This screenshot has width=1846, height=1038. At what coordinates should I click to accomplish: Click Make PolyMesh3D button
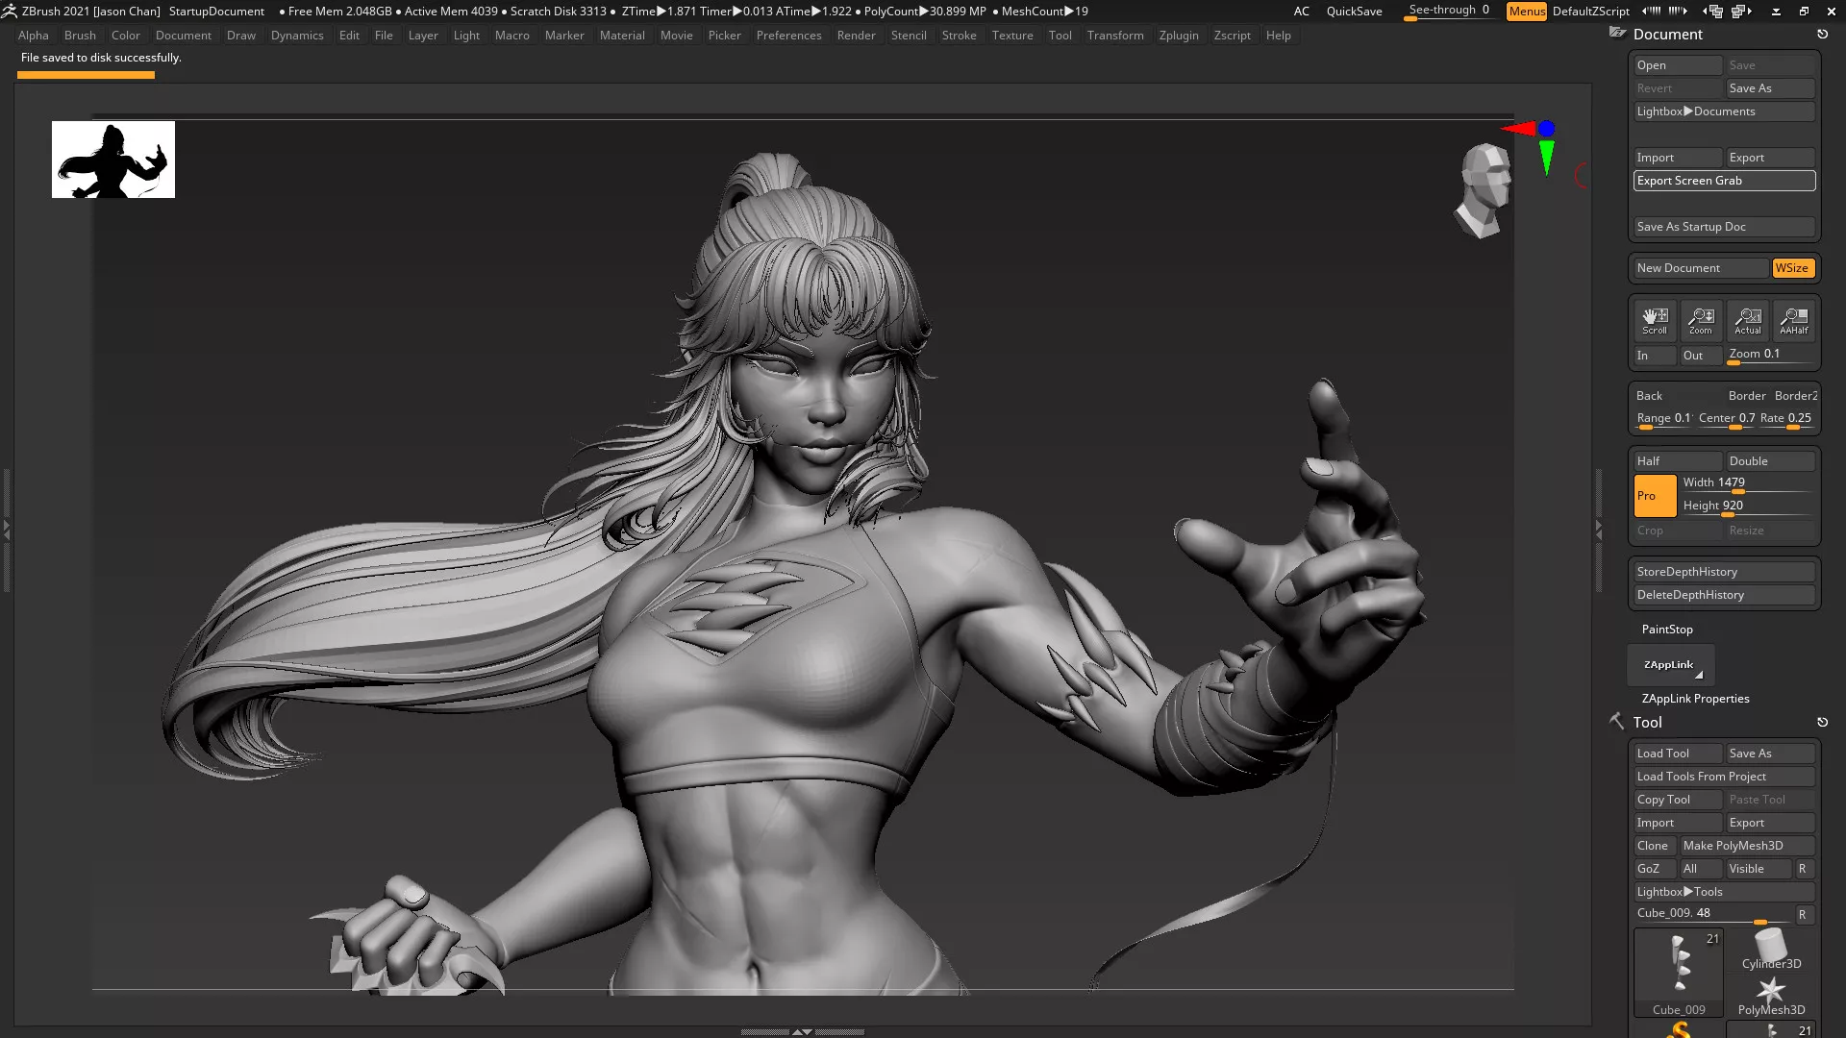click(1746, 846)
